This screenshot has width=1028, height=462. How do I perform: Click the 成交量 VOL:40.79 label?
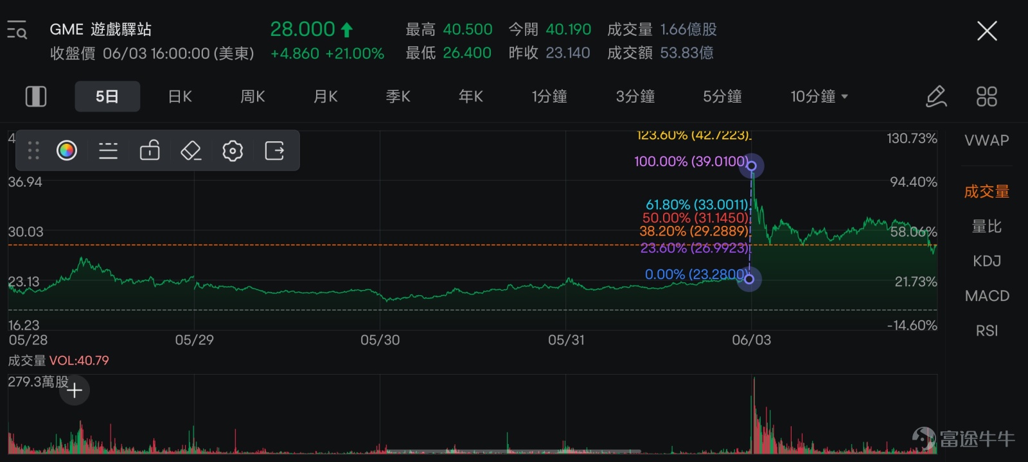[x=58, y=361]
